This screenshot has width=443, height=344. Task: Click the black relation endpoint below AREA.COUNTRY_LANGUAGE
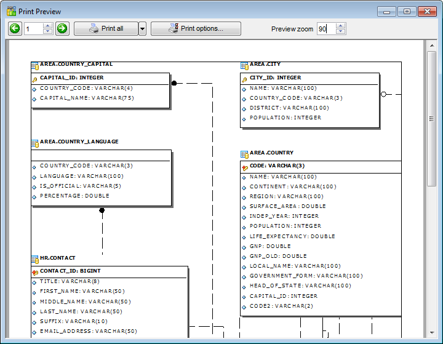102,210
